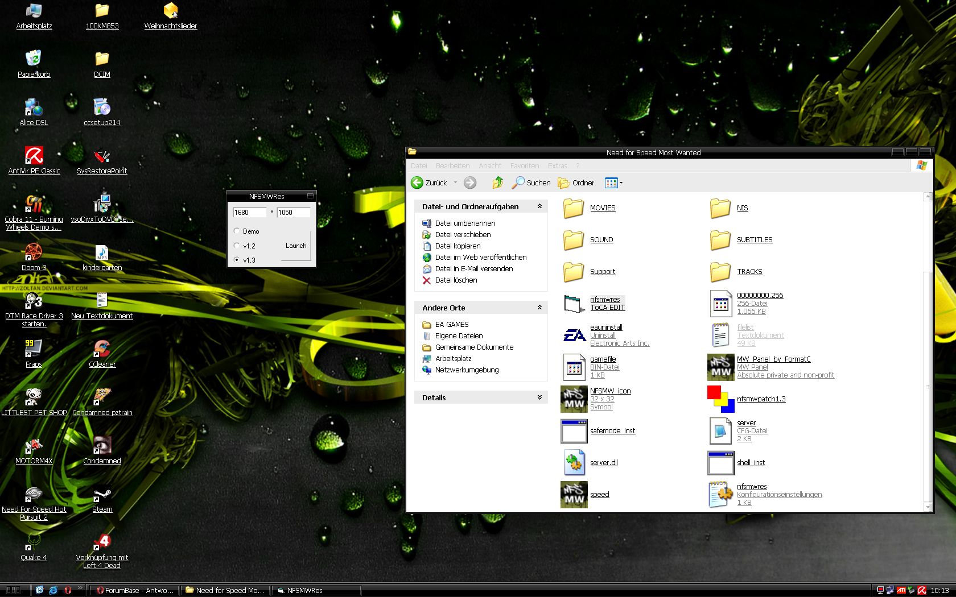
Task: Select the MW_Panel_by_FormatC file icon
Action: pos(721,367)
